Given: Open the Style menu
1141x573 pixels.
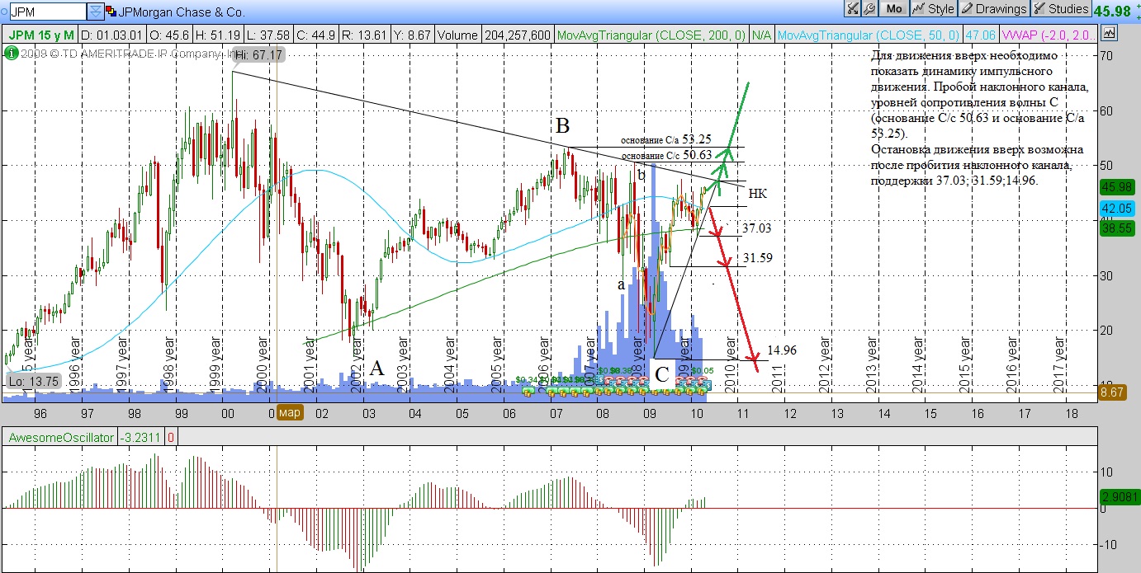Looking at the screenshot, I should [x=933, y=9].
